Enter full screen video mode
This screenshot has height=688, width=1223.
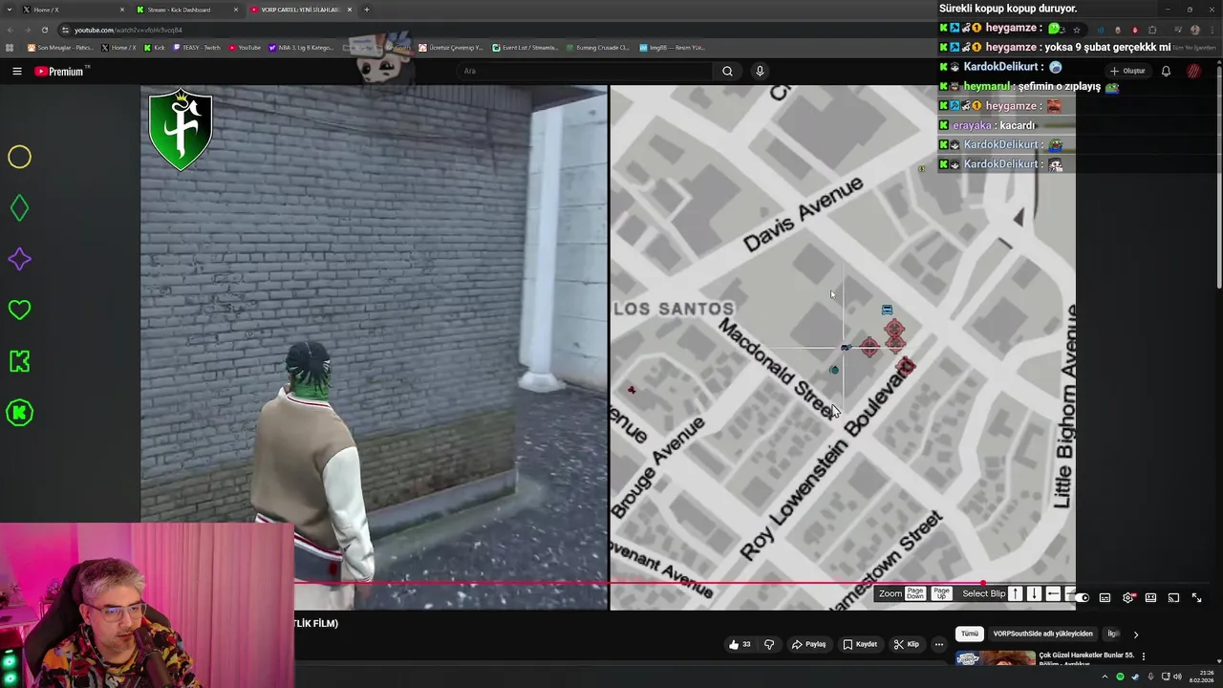[x=1196, y=598]
